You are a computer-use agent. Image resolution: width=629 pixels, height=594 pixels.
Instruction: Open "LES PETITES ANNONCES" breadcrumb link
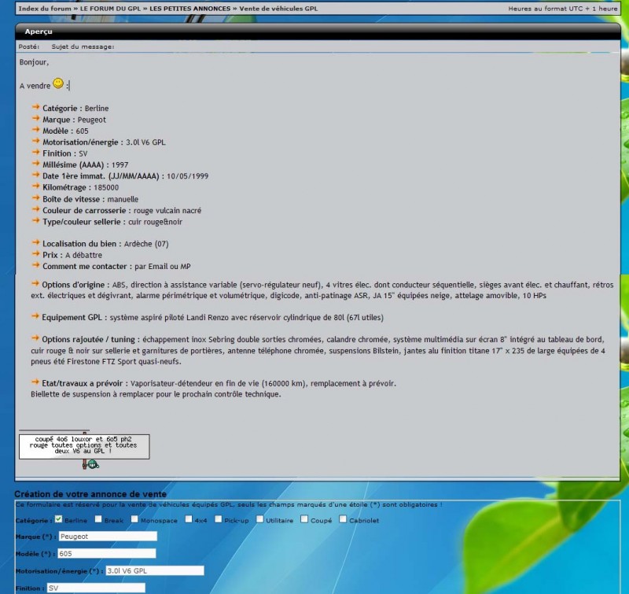click(190, 8)
